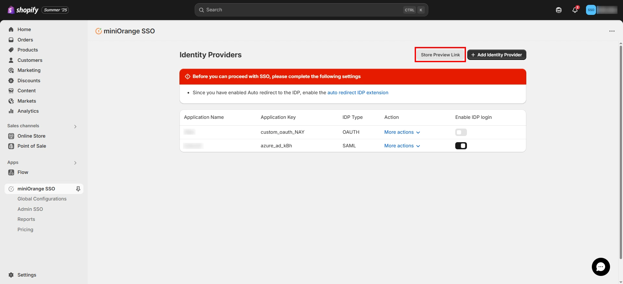Viewport: 623px width, 284px height.
Task: Open the notifications bell
Action: 575,10
